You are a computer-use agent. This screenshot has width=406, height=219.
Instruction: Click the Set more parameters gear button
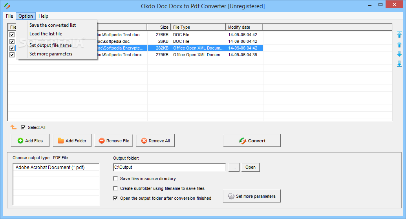coord(252,196)
